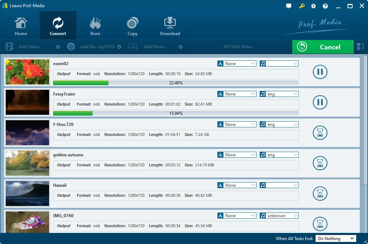Click the hourglass icon for golden autumn

coord(320,163)
